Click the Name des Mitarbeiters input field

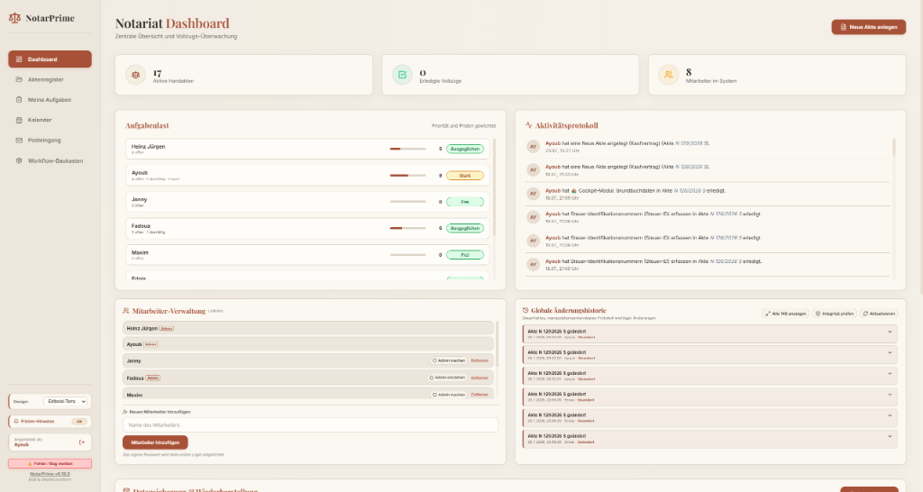point(310,425)
